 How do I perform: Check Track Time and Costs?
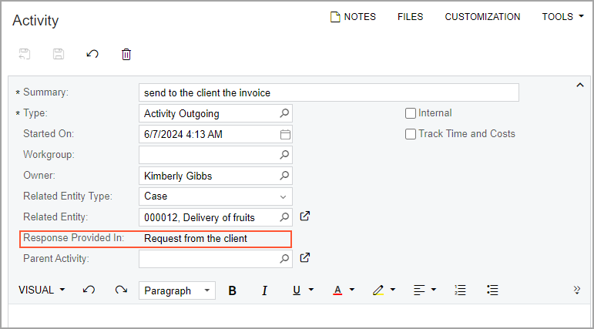[x=411, y=134]
